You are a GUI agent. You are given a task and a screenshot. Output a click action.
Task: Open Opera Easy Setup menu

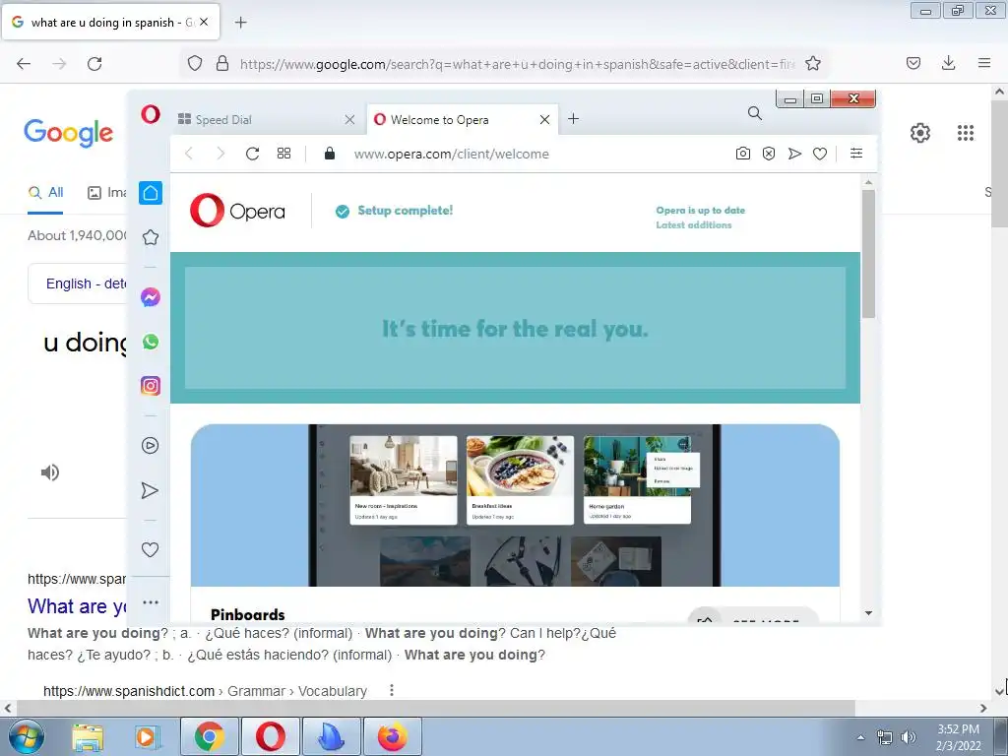click(856, 153)
